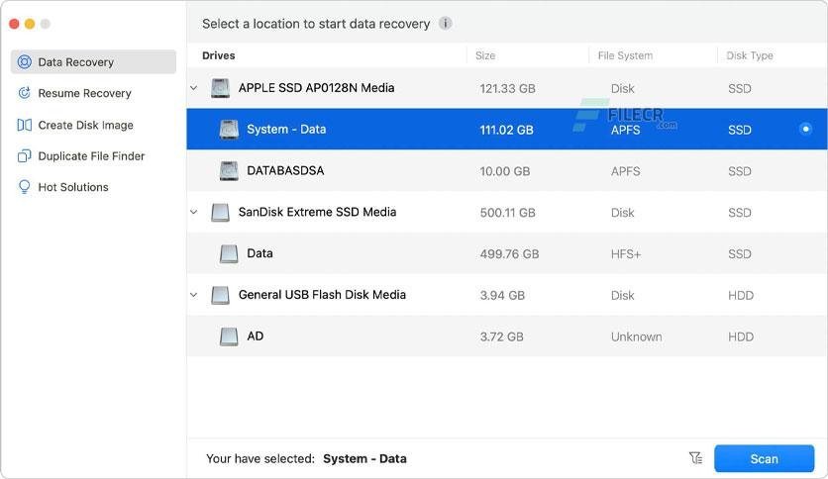Image resolution: width=828 pixels, height=479 pixels.
Task: Click the 500.11 GB size value
Action: tap(507, 213)
